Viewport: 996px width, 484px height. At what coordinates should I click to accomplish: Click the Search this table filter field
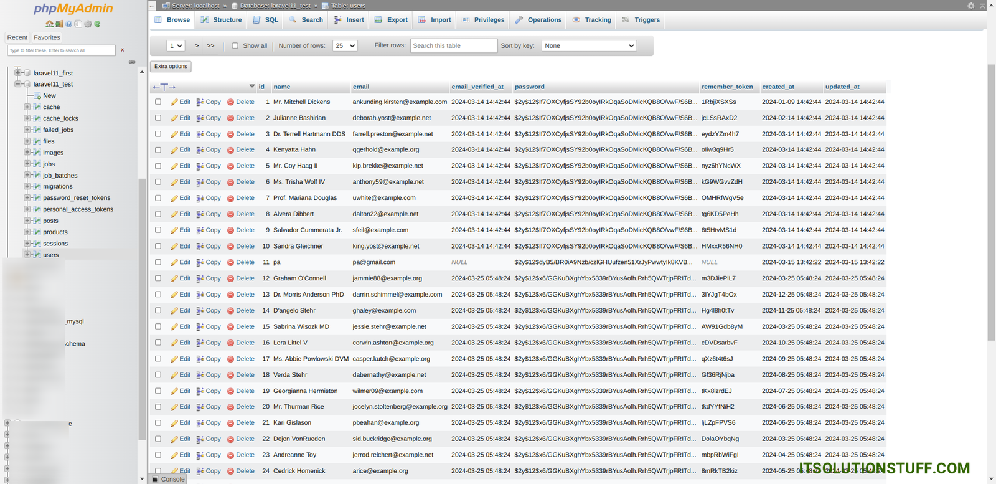click(454, 45)
